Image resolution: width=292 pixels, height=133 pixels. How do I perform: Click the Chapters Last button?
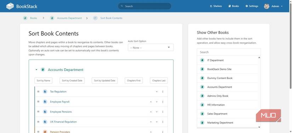(x=159, y=80)
